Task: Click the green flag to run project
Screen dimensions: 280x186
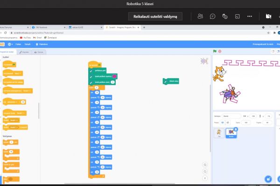Action: coord(215,51)
